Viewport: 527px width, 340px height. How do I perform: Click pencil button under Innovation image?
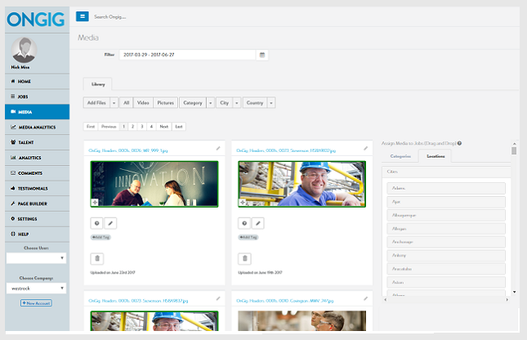[x=110, y=223]
